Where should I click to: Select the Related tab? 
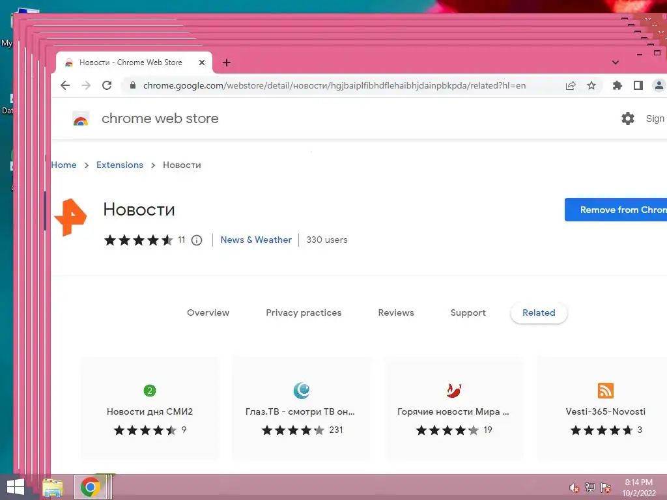click(539, 313)
